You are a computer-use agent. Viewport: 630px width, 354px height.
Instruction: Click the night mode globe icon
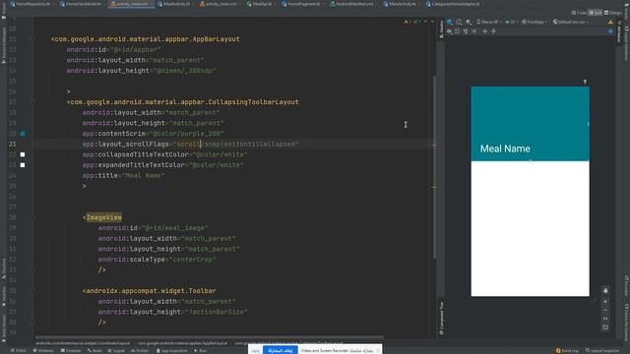coord(469,22)
